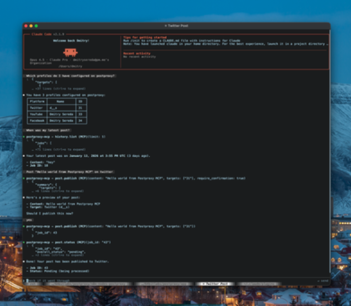351x306 pixels.
Task: Click the ID cell "33"
Action: coord(80,114)
